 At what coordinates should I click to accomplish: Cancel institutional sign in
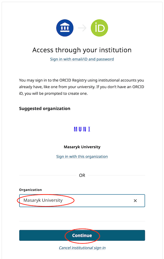point(82,248)
